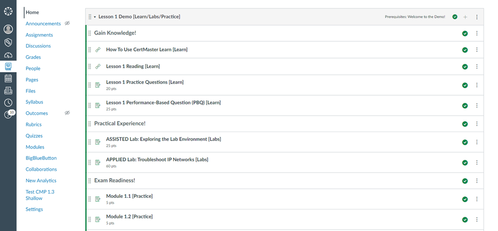The width and height of the screenshot is (498, 231).
Task: Open the How To Use CertMaster Learn link
Action: pyautogui.click(x=146, y=49)
